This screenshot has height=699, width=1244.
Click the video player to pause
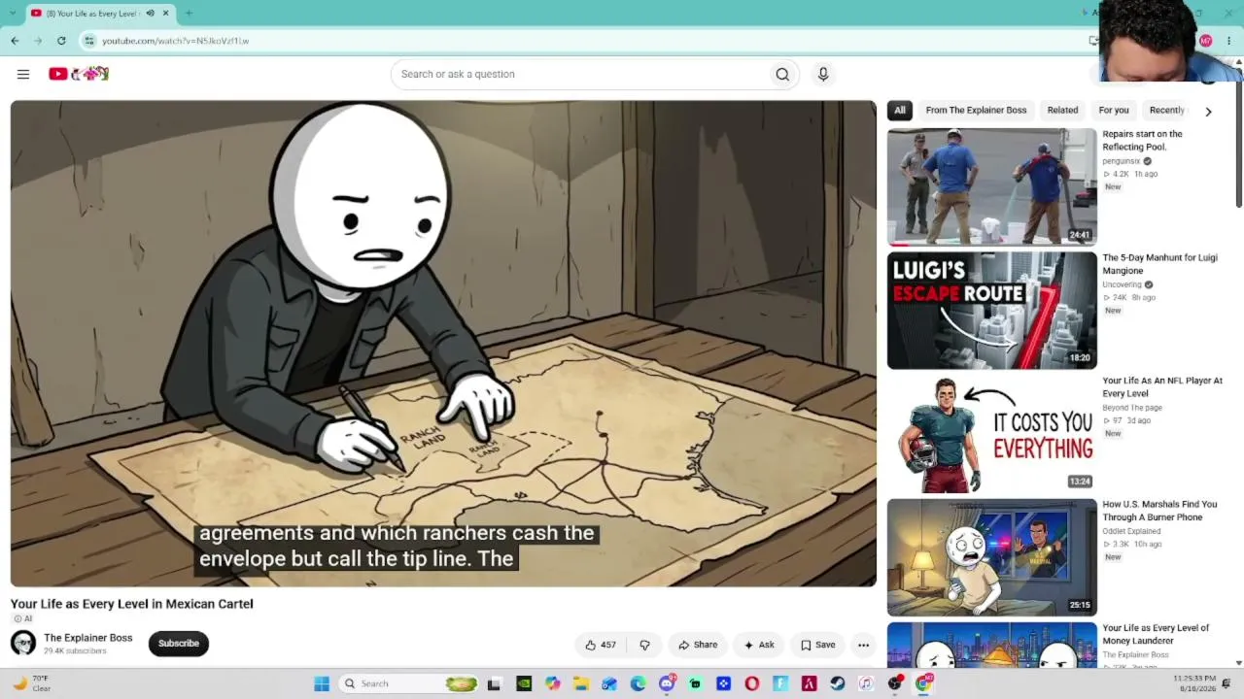click(443, 344)
